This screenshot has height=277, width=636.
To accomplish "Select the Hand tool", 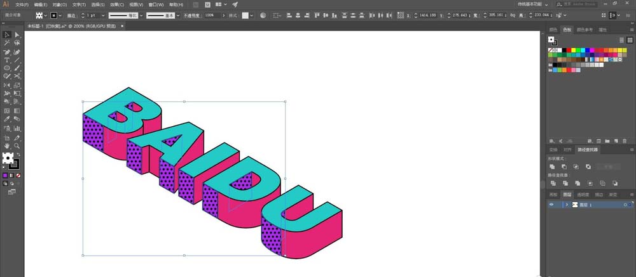I will (x=7, y=146).
